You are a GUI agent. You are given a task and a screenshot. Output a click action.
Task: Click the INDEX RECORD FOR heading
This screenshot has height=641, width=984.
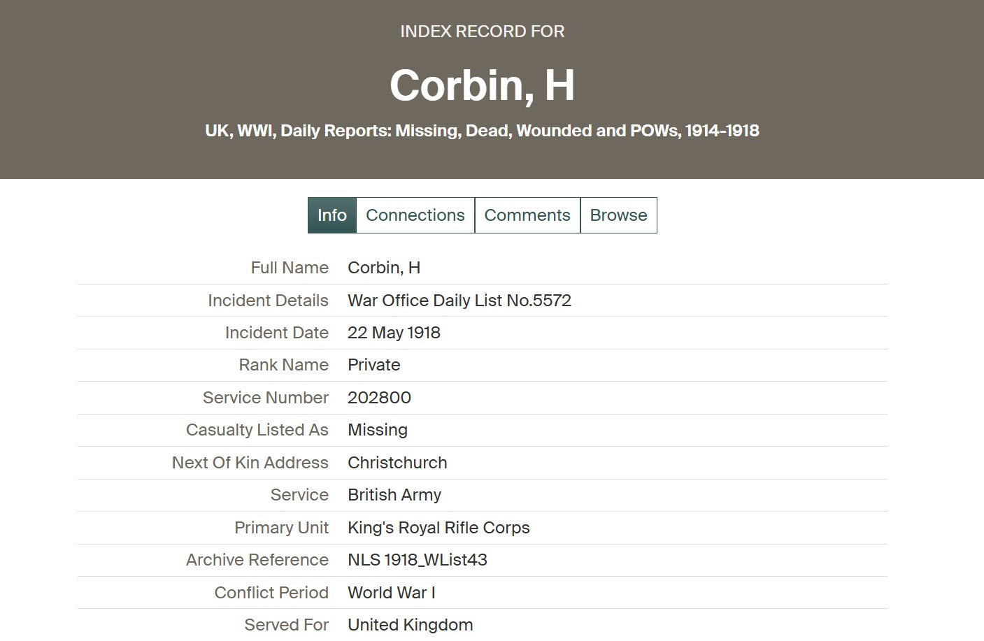pyautogui.click(x=482, y=31)
